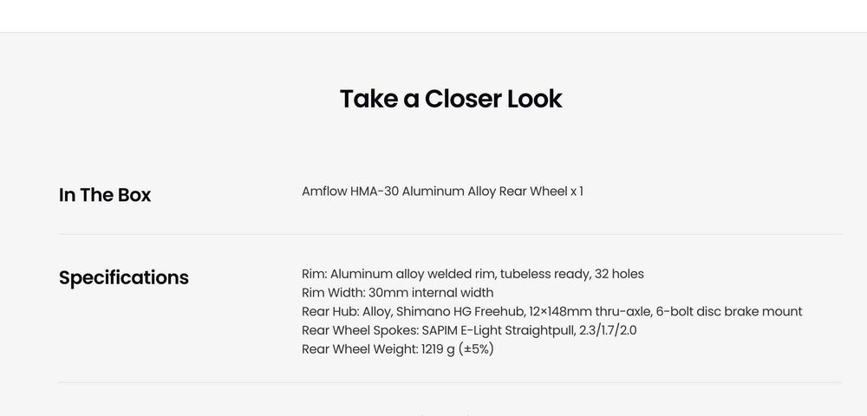Click the "Shimano HG Freehub" text
This screenshot has height=416, width=867.
pos(460,311)
